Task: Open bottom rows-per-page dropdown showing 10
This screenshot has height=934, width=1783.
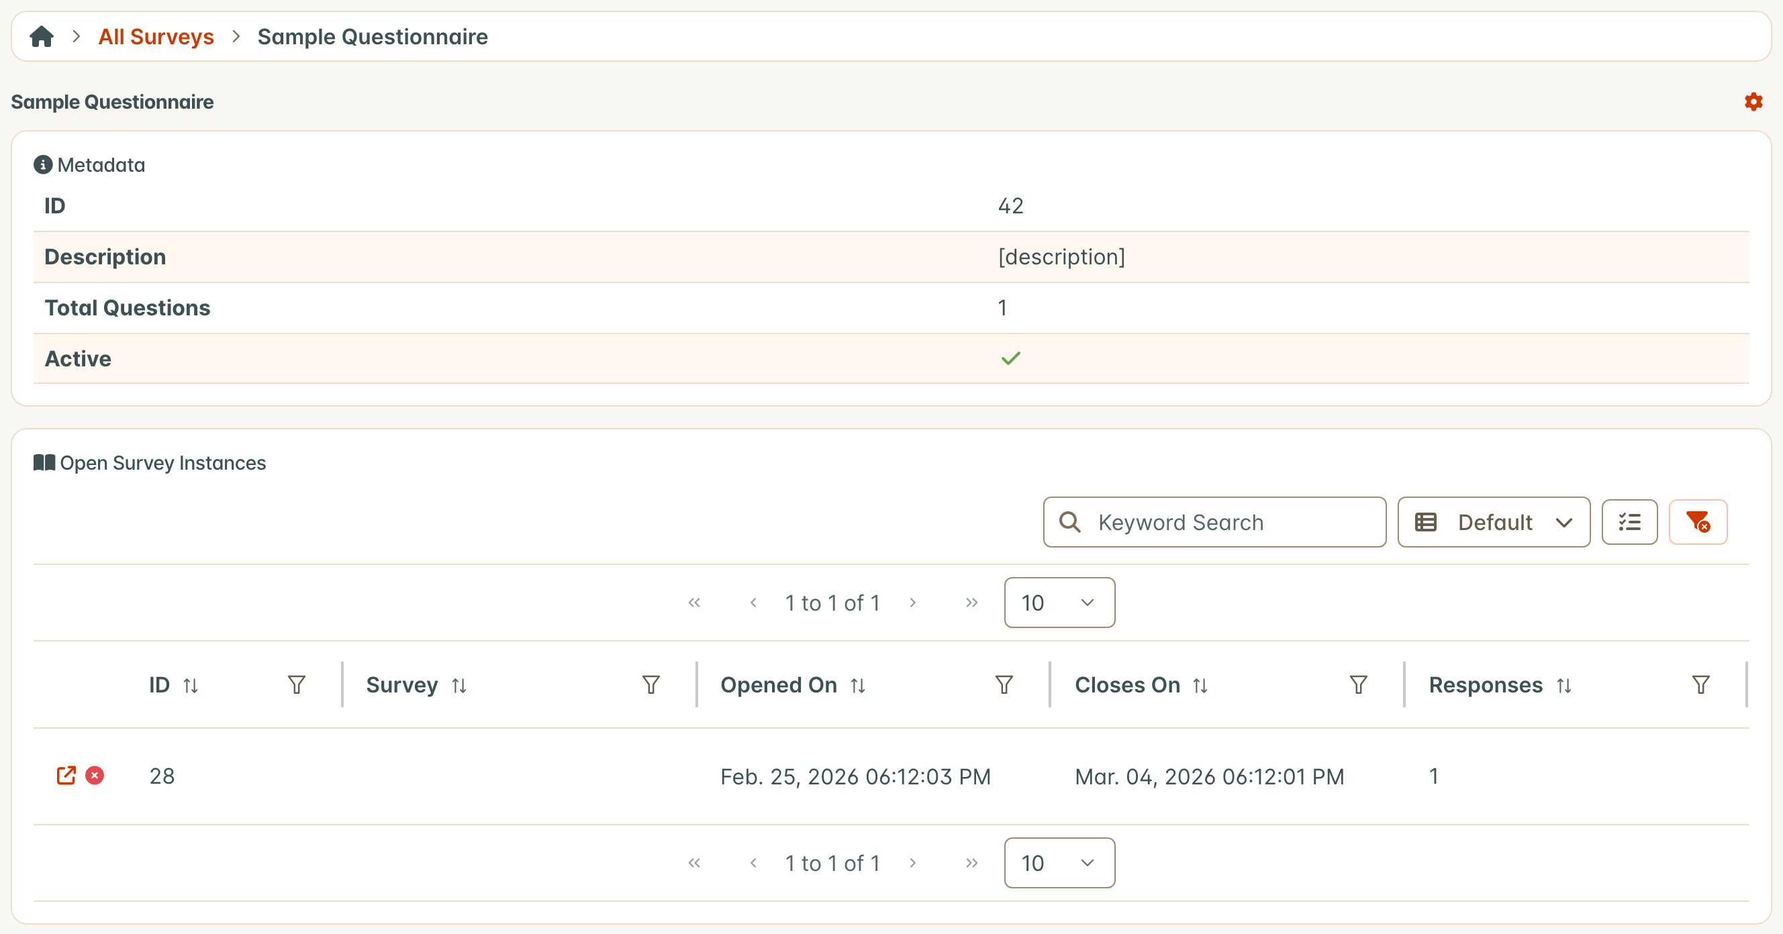Action: click(1059, 862)
